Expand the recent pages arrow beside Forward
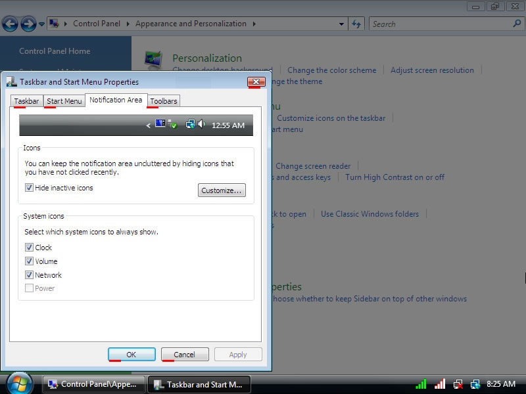This screenshot has width=526, height=394. click(42, 24)
